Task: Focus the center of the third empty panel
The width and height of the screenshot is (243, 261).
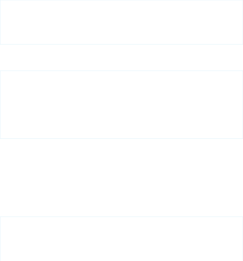Action: pyautogui.click(x=121, y=239)
